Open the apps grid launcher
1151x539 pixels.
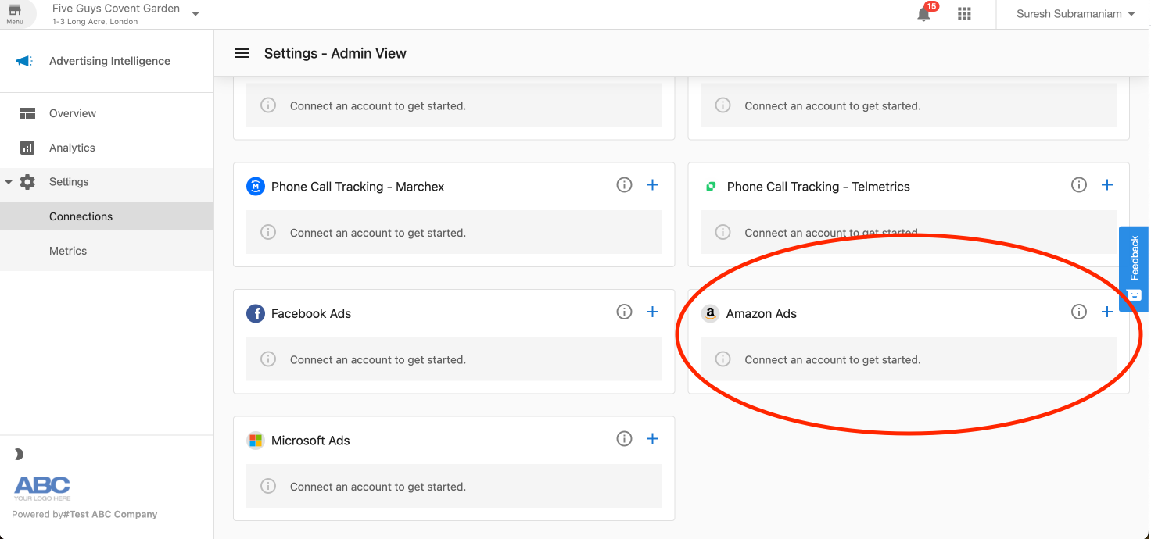pyautogui.click(x=964, y=13)
